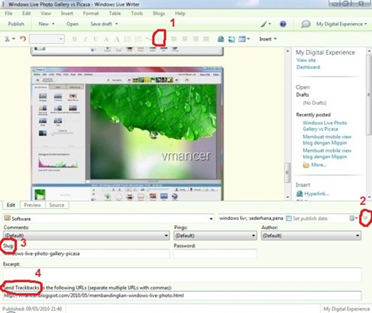
Task: Click the folder icon next to More...
Action: point(306,165)
